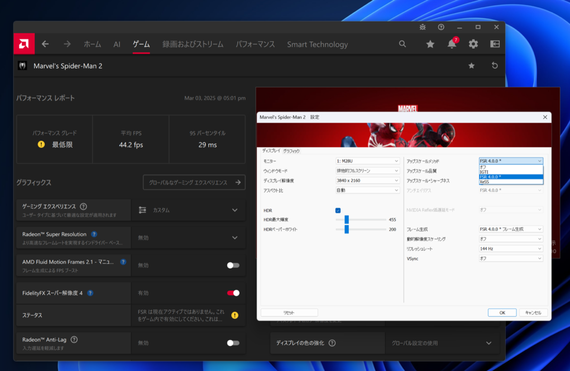Reset game profile with undo arrow icon
570x371 pixels.
[x=494, y=66]
